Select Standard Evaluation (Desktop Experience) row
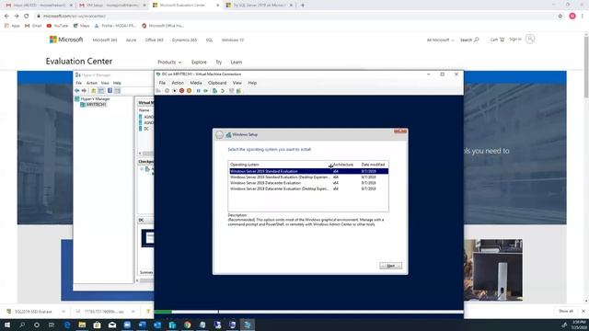The height and width of the screenshot is (331, 589). 309,177
